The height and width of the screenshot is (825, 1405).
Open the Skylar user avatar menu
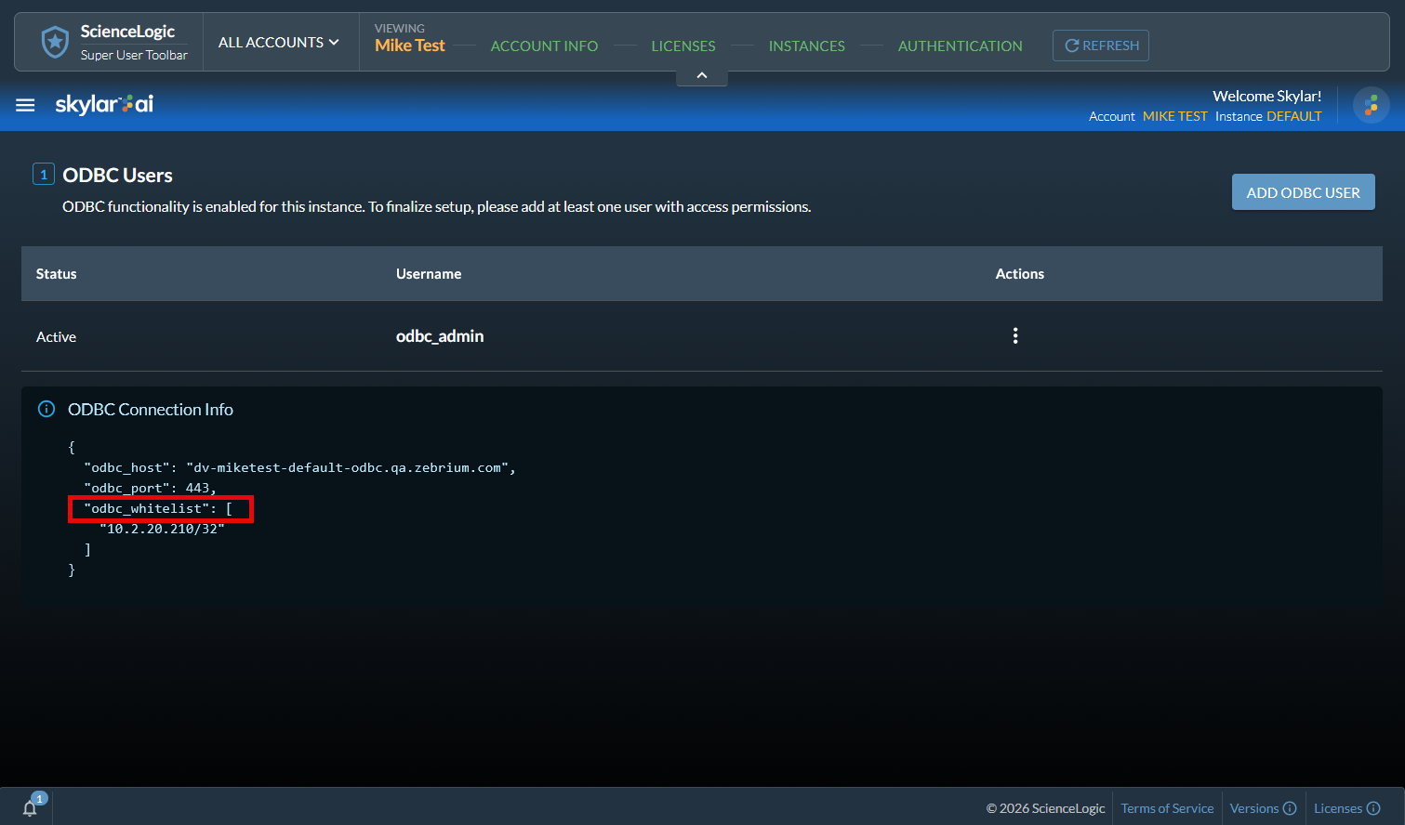(1371, 106)
